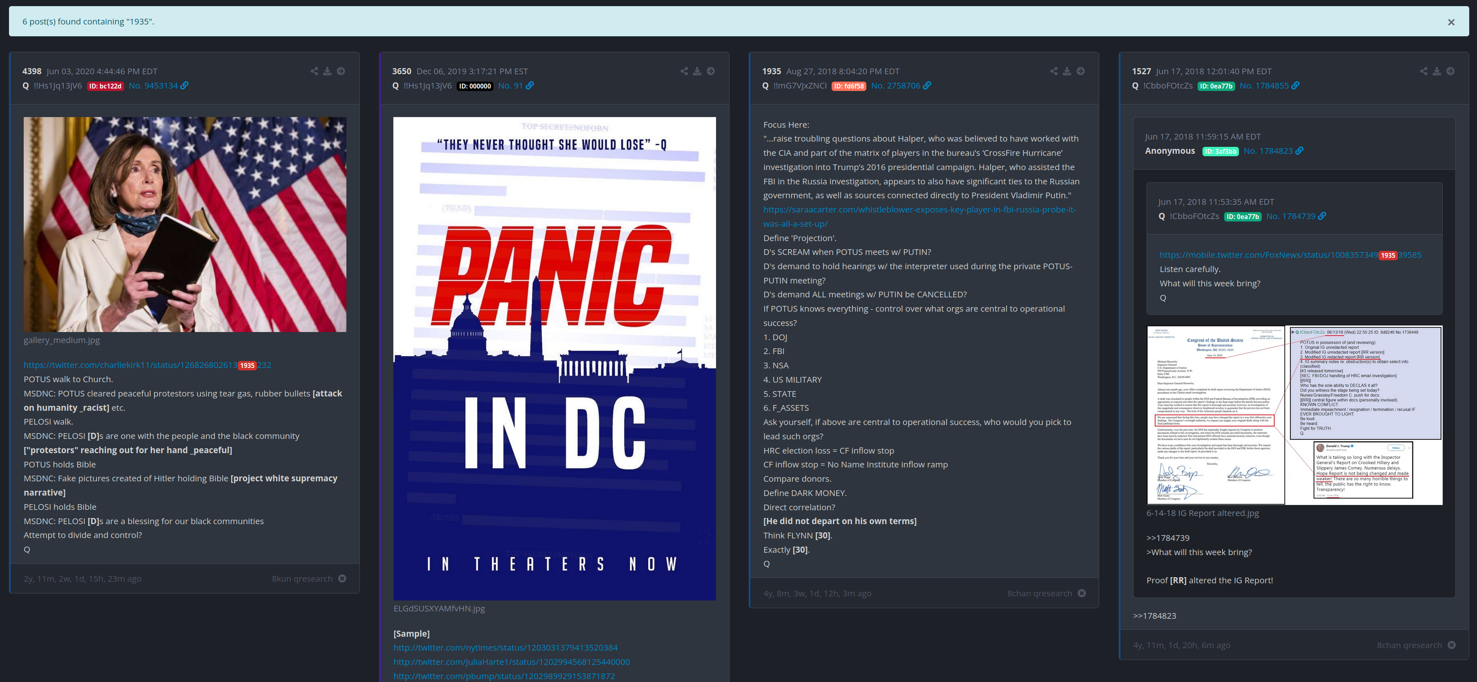Dismiss the '6 post(s) found' search alert

pos(1450,22)
